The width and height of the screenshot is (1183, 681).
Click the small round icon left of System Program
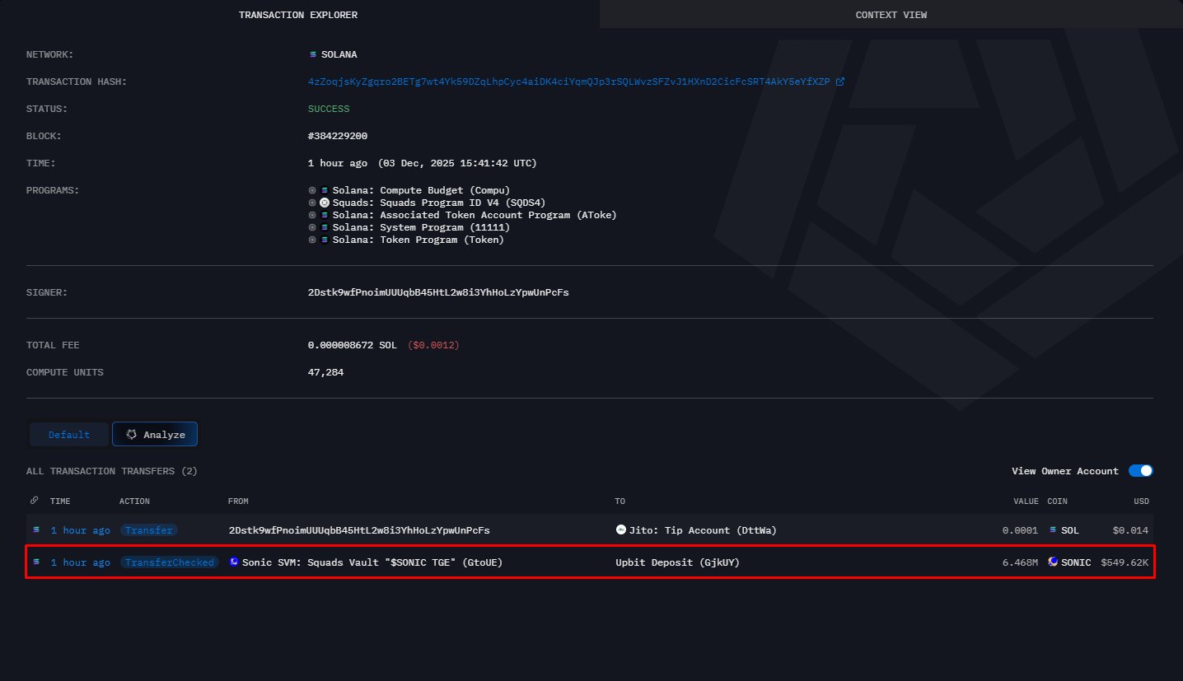[312, 227]
